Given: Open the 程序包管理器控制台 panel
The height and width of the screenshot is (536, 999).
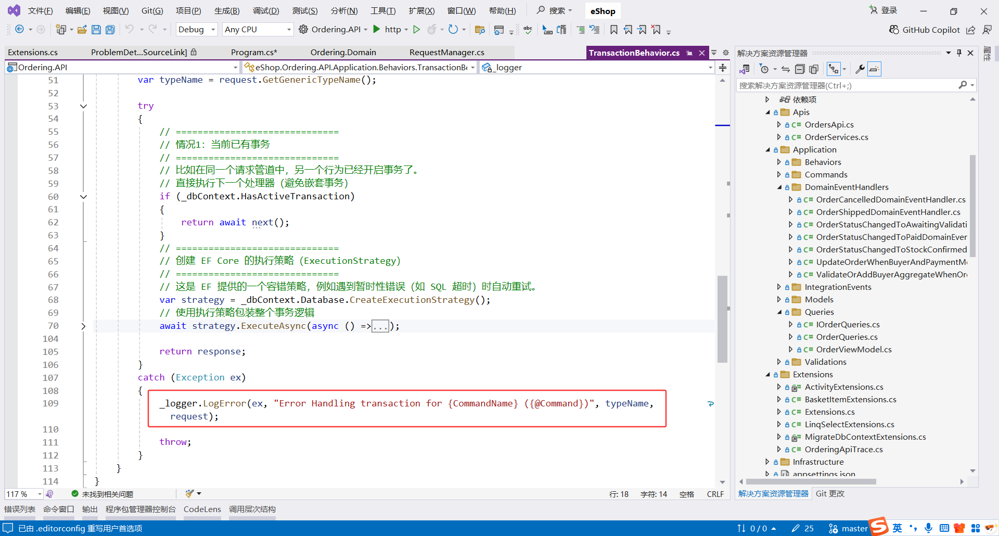Looking at the screenshot, I should (140, 509).
